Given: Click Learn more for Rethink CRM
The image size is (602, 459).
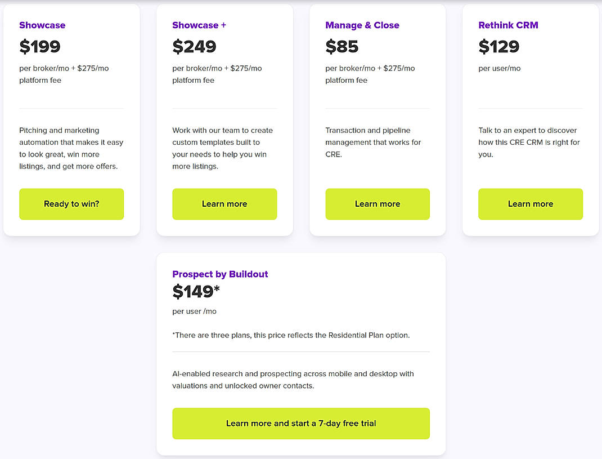Looking at the screenshot, I should click(x=530, y=204).
